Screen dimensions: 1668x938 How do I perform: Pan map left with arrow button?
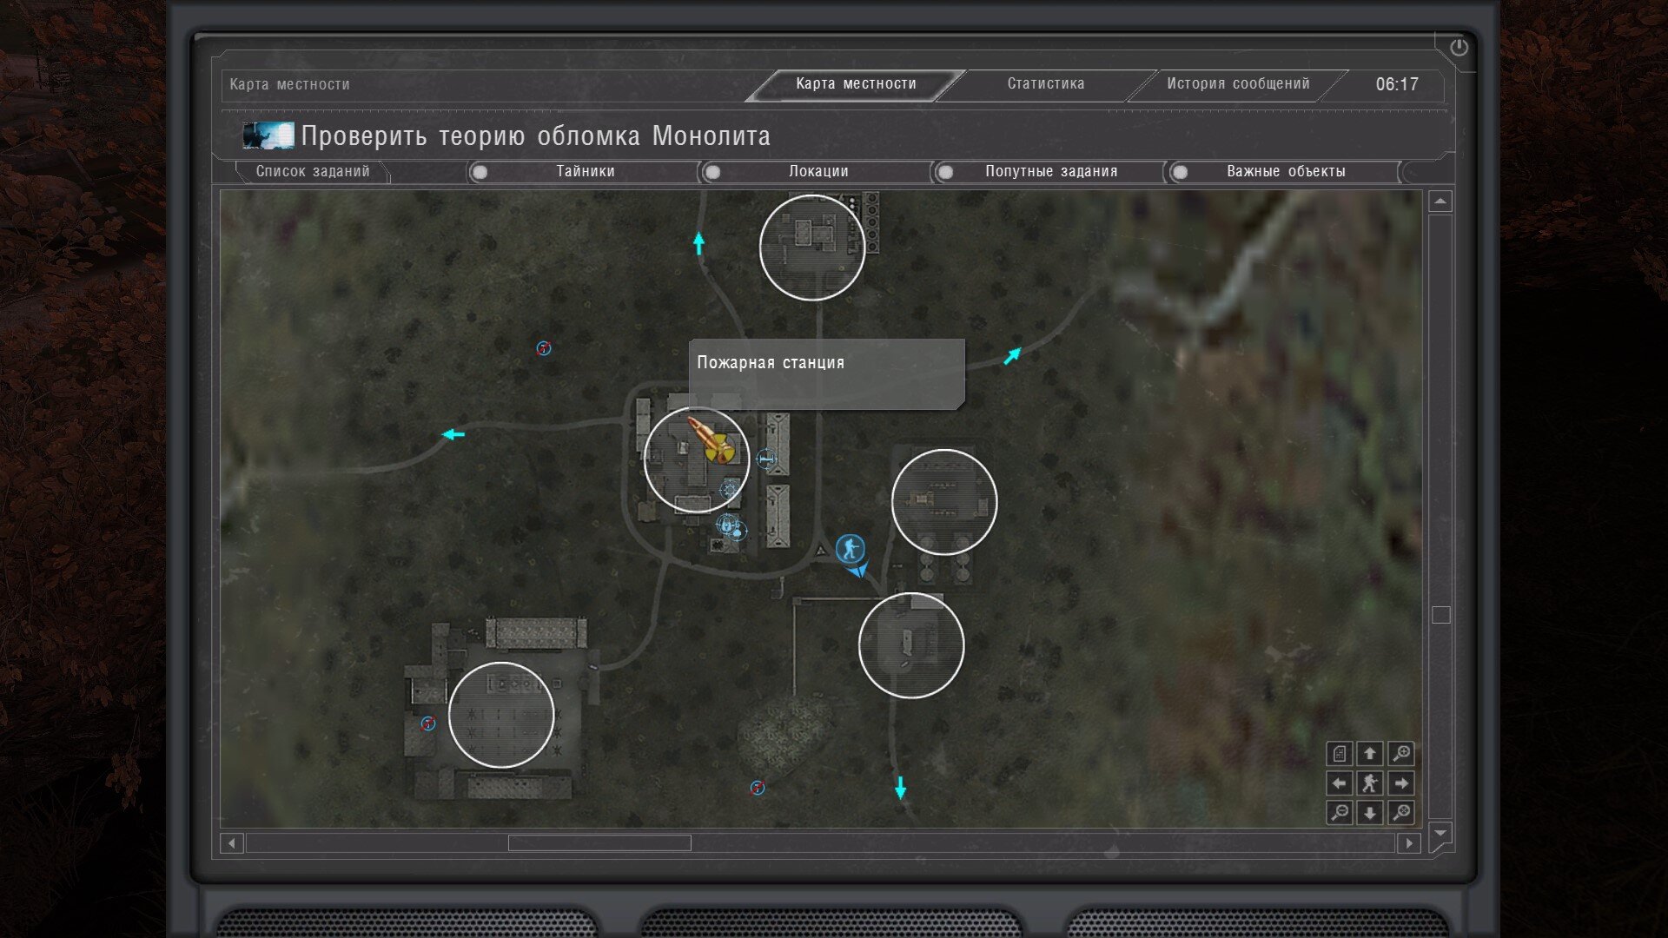tap(1340, 783)
